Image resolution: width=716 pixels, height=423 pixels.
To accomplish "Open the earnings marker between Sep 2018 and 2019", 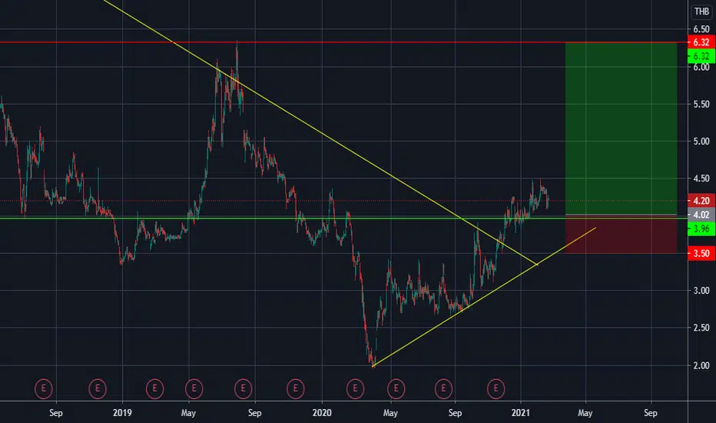I will click(98, 388).
